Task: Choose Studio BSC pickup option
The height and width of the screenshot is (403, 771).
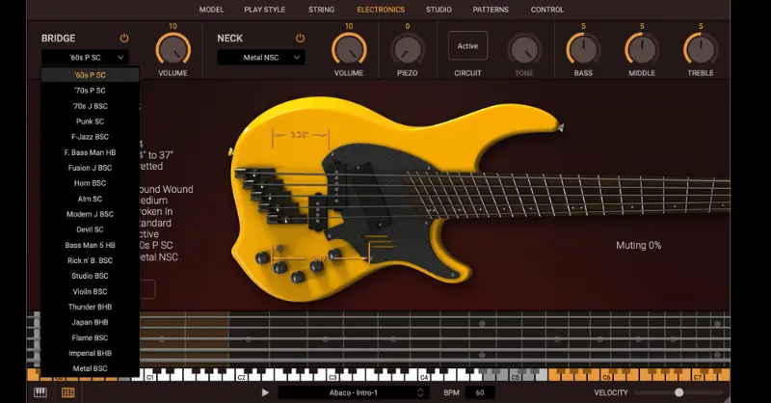Action: (x=90, y=276)
